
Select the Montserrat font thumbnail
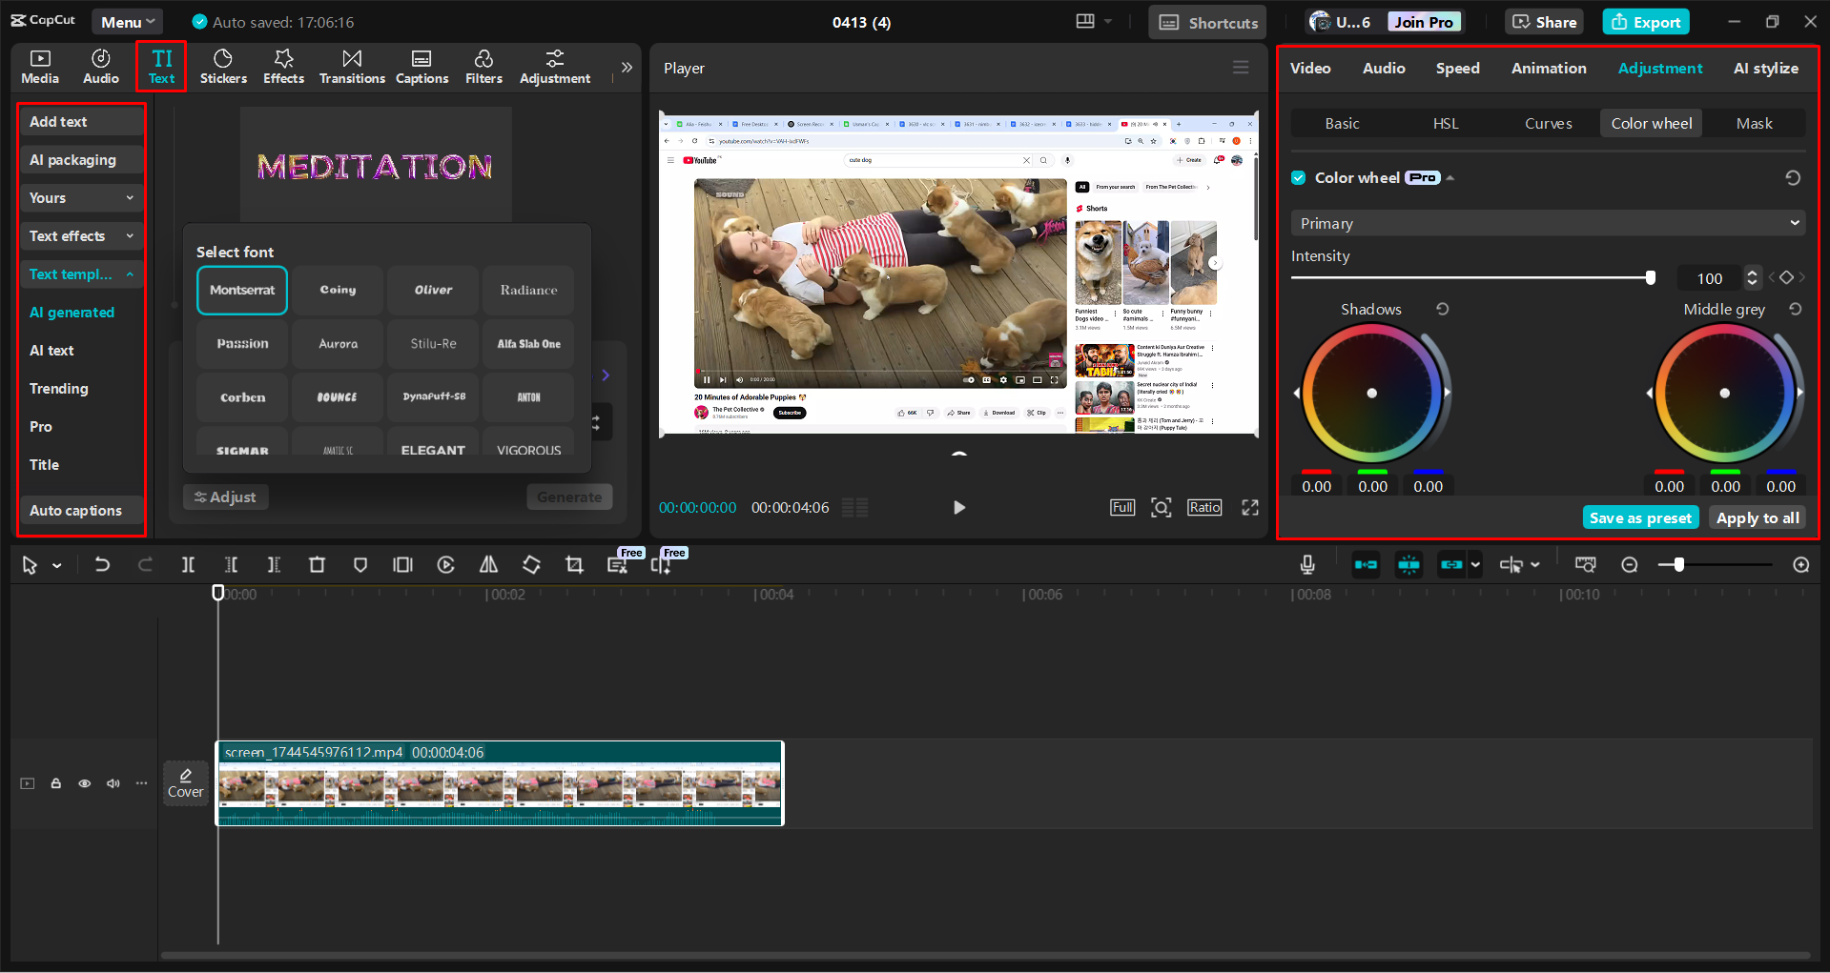point(241,290)
